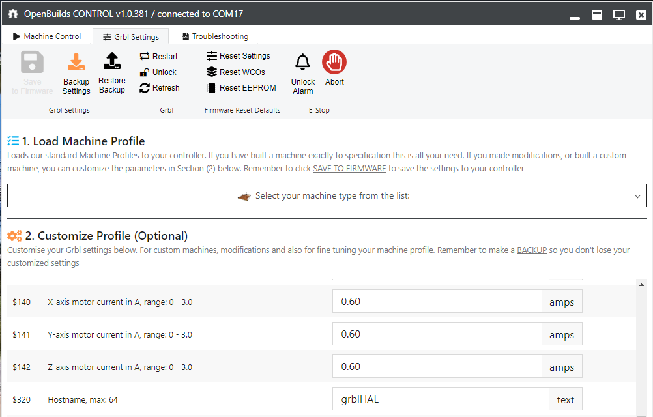653x417 pixels.
Task: Refresh the Grbl settings
Action: pos(159,88)
